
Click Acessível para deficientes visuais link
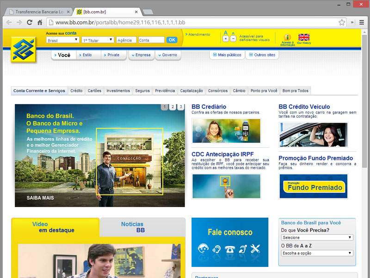254,38
